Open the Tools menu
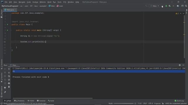 (x=59, y=2)
